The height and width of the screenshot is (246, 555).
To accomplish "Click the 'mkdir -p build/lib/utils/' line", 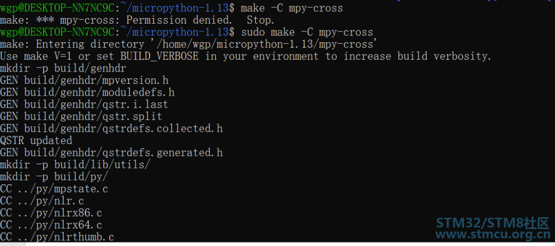I will point(75,165).
